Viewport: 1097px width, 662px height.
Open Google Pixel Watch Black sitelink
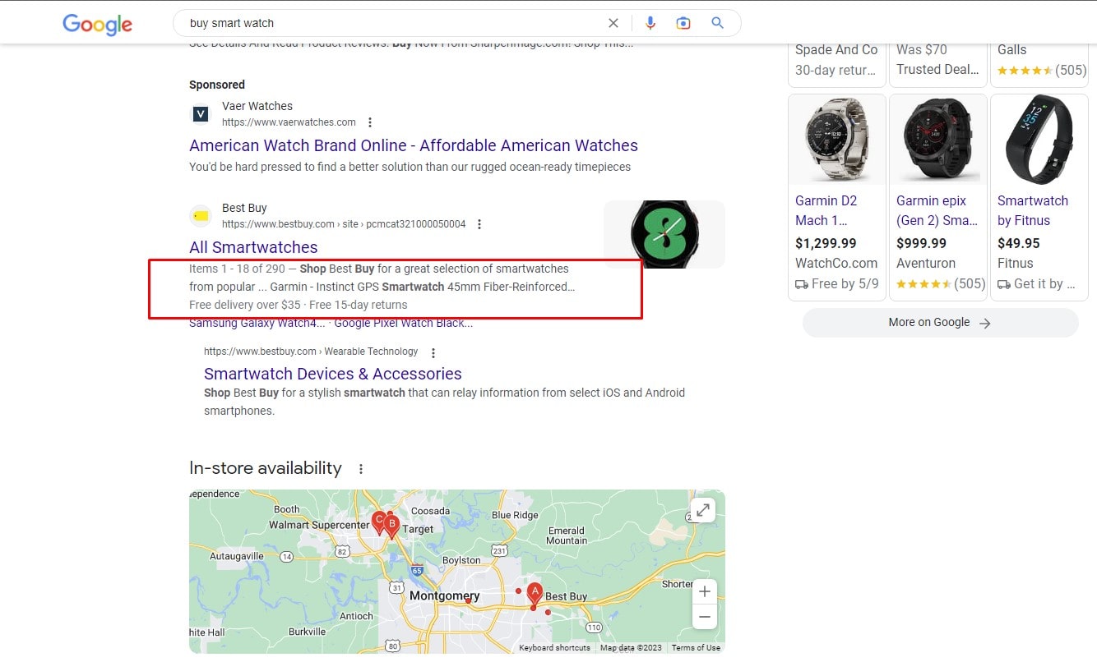tap(403, 323)
